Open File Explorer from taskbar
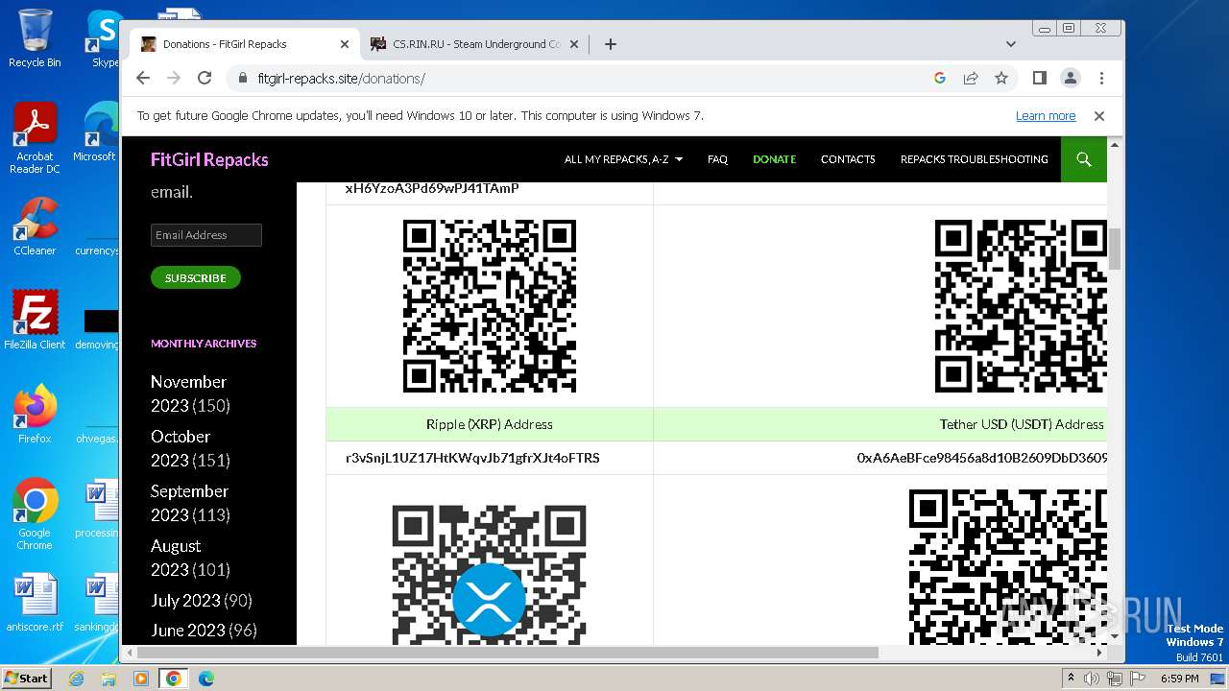The width and height of the screenshot is (1229, 691). tap(108, 679)
